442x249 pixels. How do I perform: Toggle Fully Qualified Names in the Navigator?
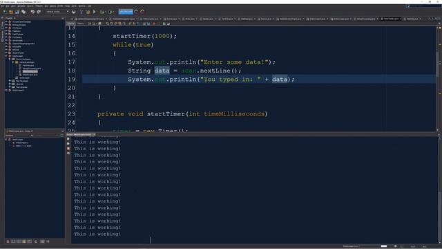point(36,241)
